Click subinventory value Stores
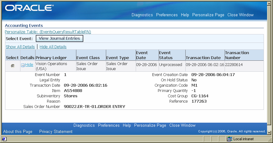This screenshot has height=143, width=273. click(71, 96)
